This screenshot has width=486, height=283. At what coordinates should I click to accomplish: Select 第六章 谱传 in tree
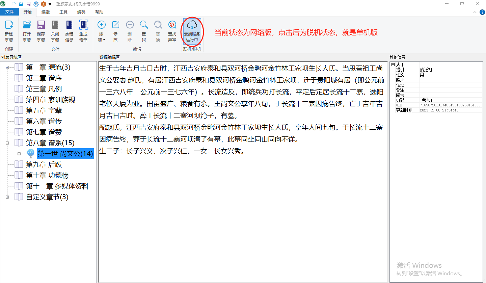[44, 122]
